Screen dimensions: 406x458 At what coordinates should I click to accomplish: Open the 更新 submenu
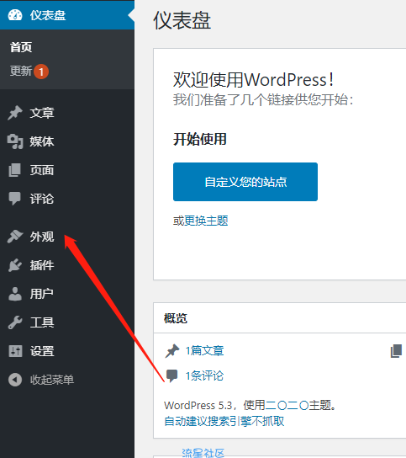pos(21,71)
